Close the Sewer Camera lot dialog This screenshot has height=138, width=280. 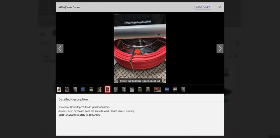coord(220,7)
